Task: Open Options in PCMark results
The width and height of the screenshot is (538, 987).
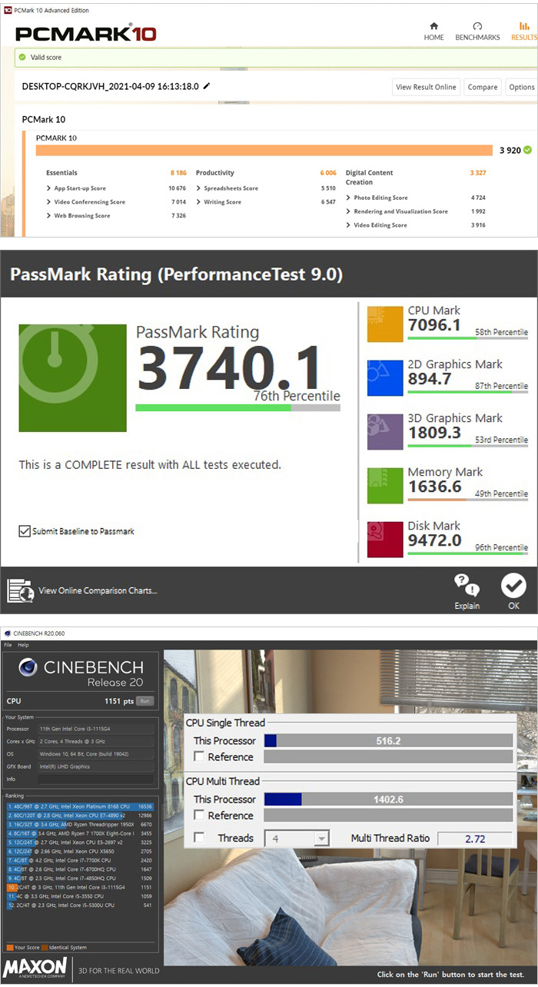Action: [x=522, y=87]
